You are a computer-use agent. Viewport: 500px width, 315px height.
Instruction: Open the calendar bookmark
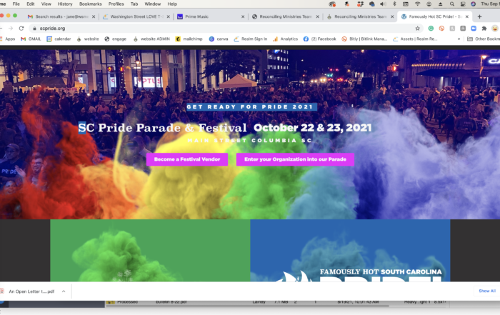[x=59, y=39]
